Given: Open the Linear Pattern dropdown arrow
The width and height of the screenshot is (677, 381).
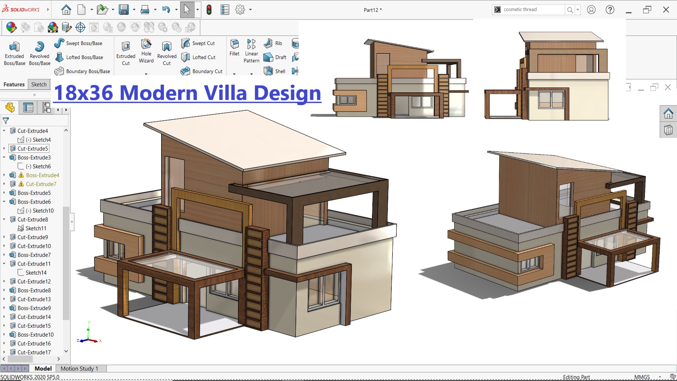Looking at the screenshot, I should pyautogui.click(x=251, y=74).
